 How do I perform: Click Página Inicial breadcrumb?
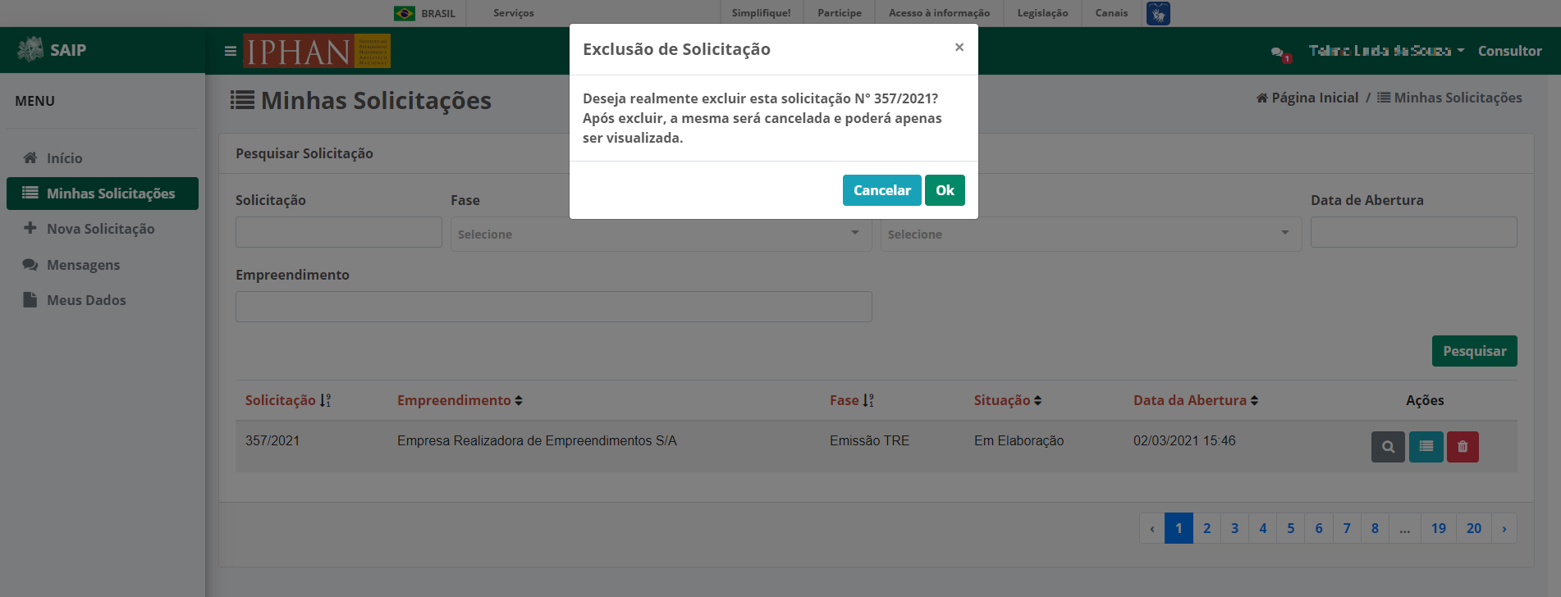[1307, 98]
